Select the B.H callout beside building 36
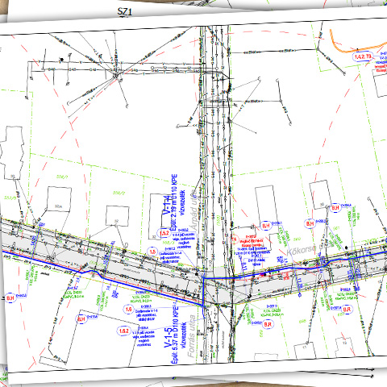 point(335,208)
